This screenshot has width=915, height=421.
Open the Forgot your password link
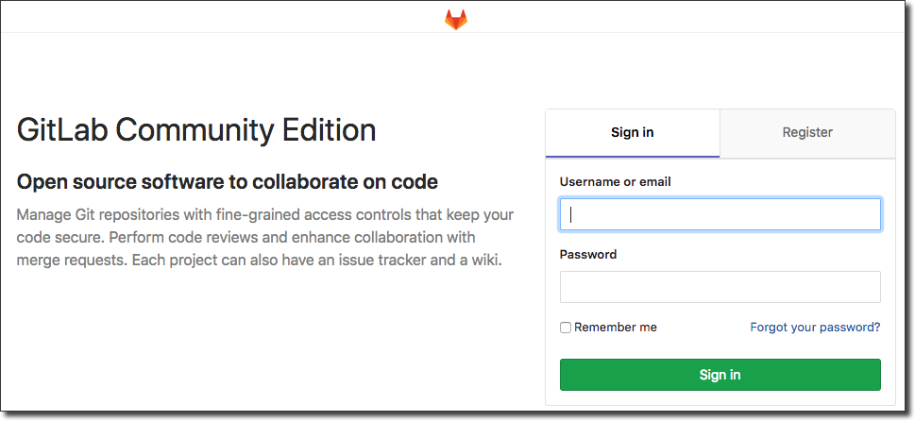(815, 328)
